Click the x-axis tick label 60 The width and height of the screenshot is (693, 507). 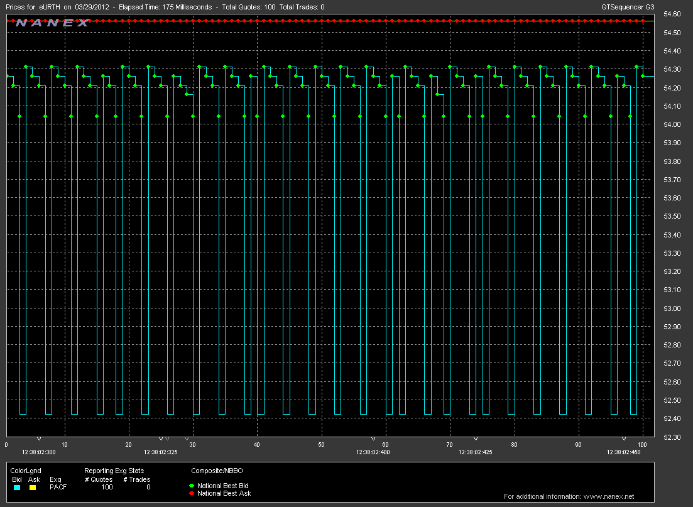tap(385, 445)
